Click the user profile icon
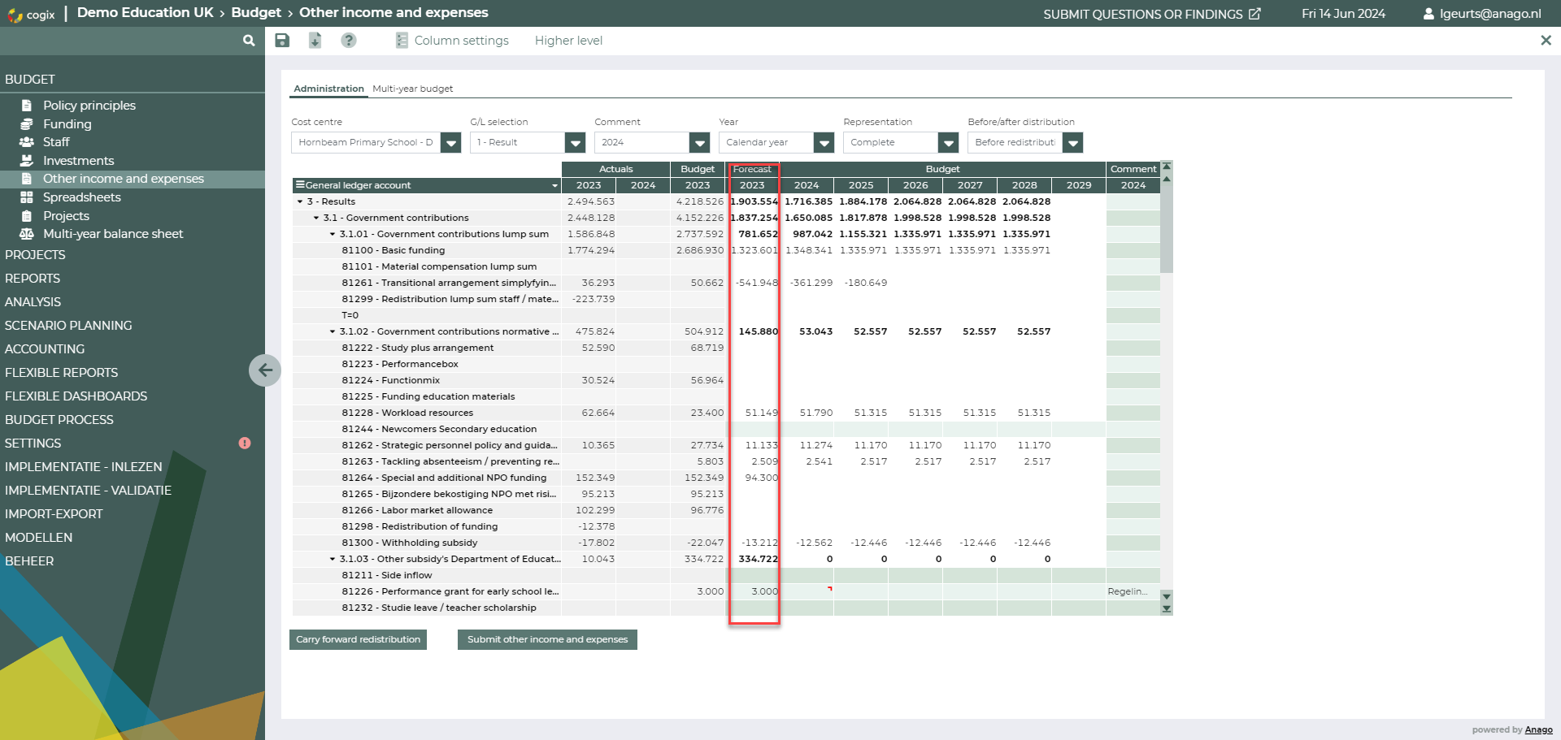 pos(1428,14)
